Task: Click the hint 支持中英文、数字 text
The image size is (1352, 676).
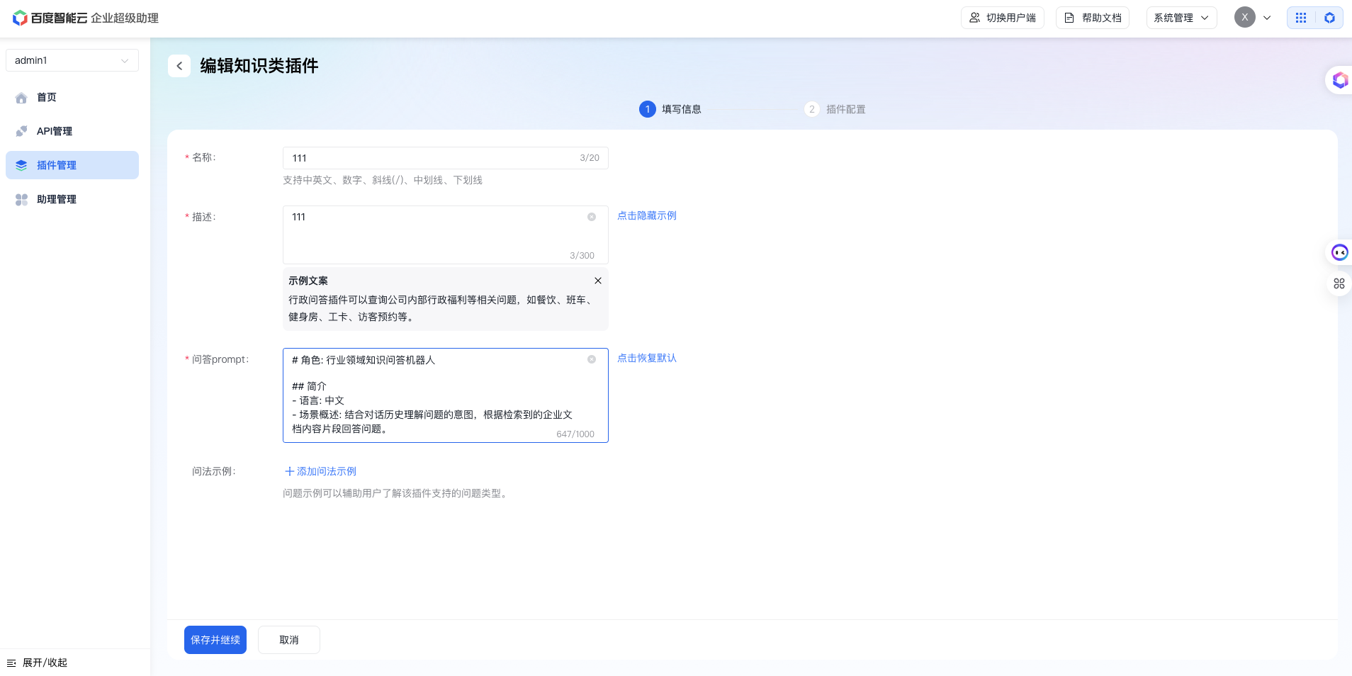Action: [x=383, y=180]
